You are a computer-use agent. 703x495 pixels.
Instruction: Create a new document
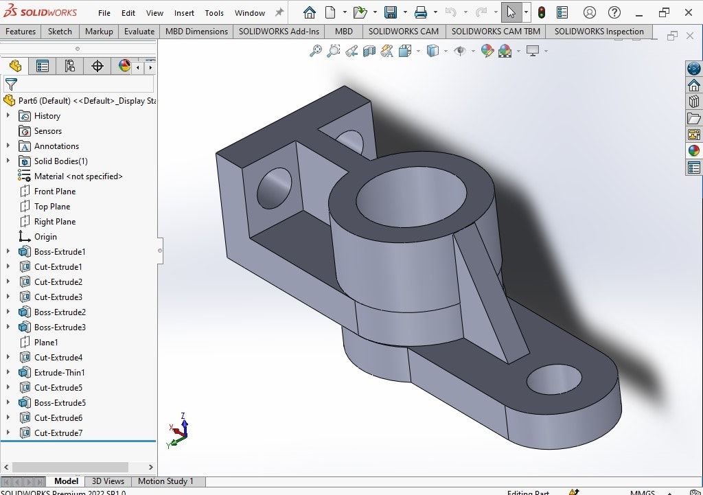pyautogui.click(x=330, y=12)
